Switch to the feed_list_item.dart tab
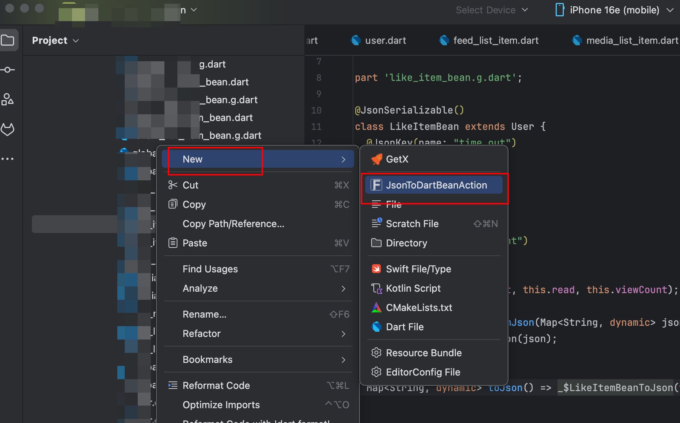 [x=488, y=40]
